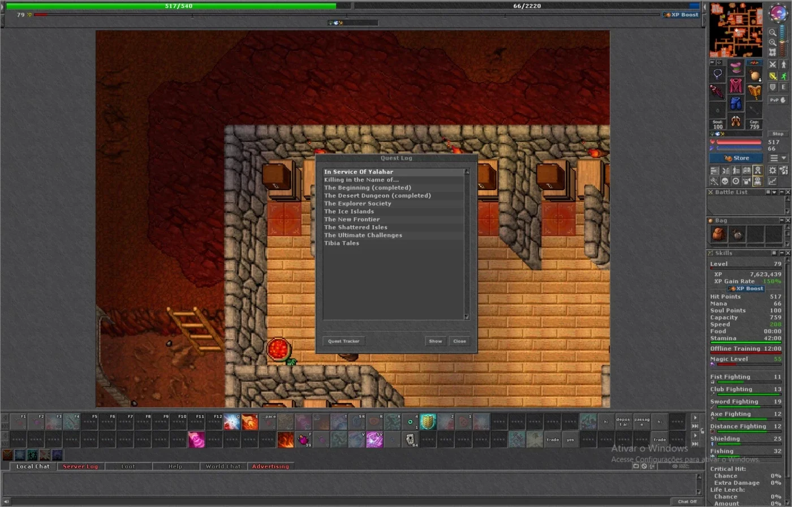Set full attack fight mode
The height and width of the screenshot is (507, 792).
(x=773, y=65)
